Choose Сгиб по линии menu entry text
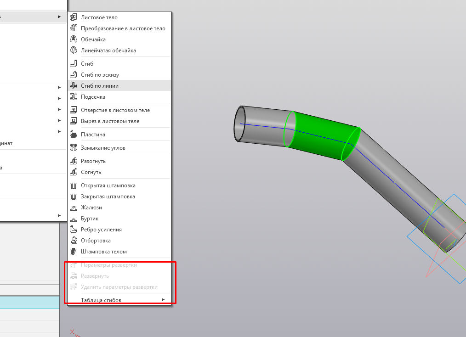 click(100, 86)
